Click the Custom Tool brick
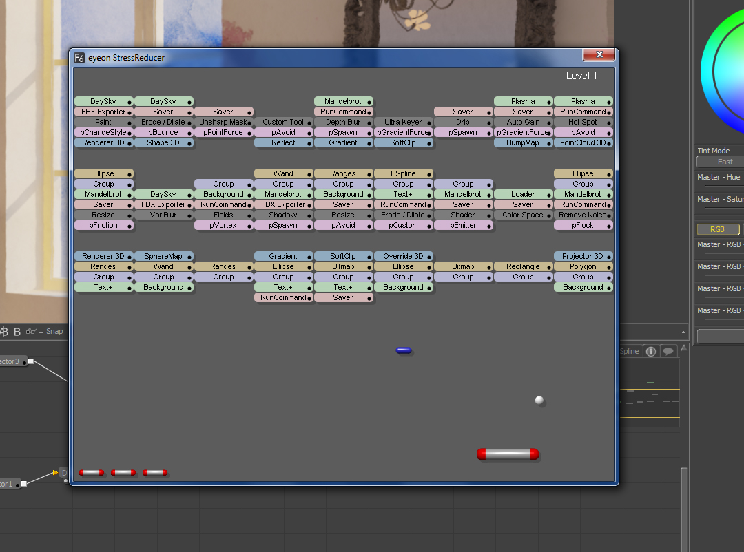This screenshot has width=744, height=552. (283, 123)
